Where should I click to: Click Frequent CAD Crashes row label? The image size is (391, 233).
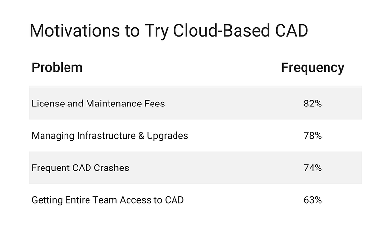[x=80, y=168]
